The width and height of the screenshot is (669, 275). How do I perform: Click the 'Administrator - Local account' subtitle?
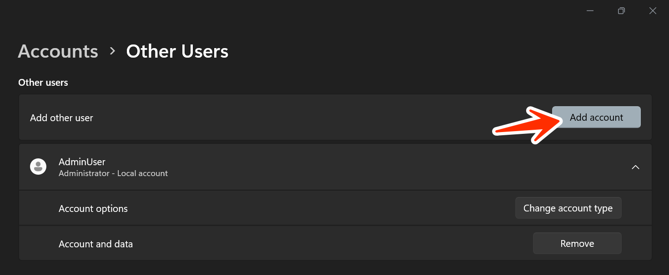click(113, 173)
